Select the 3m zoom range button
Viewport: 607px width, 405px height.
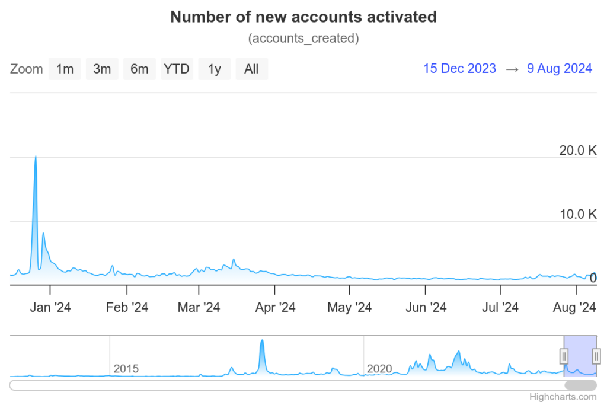click(102, 69)
